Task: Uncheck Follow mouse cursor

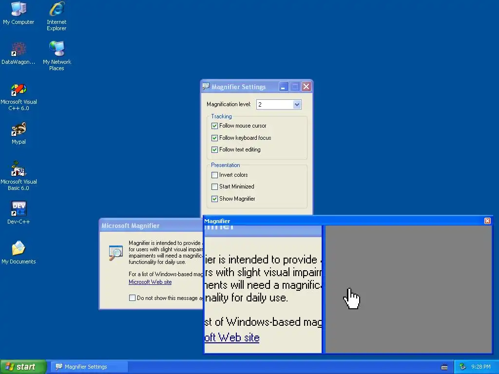Action: pos(214,126)
